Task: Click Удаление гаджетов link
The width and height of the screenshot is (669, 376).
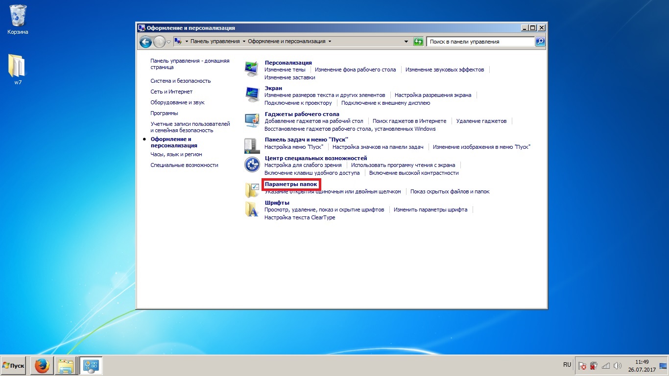Action: (481, 121)
